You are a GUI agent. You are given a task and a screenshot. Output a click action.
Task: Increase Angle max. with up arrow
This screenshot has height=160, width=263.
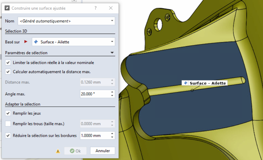(x=112, y=92)
